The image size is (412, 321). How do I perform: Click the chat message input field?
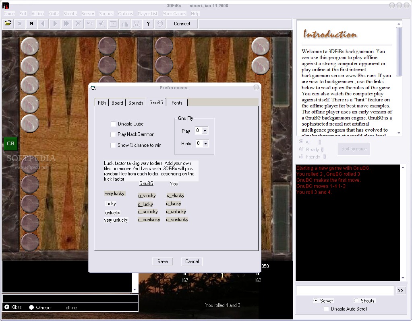(345, 290)
